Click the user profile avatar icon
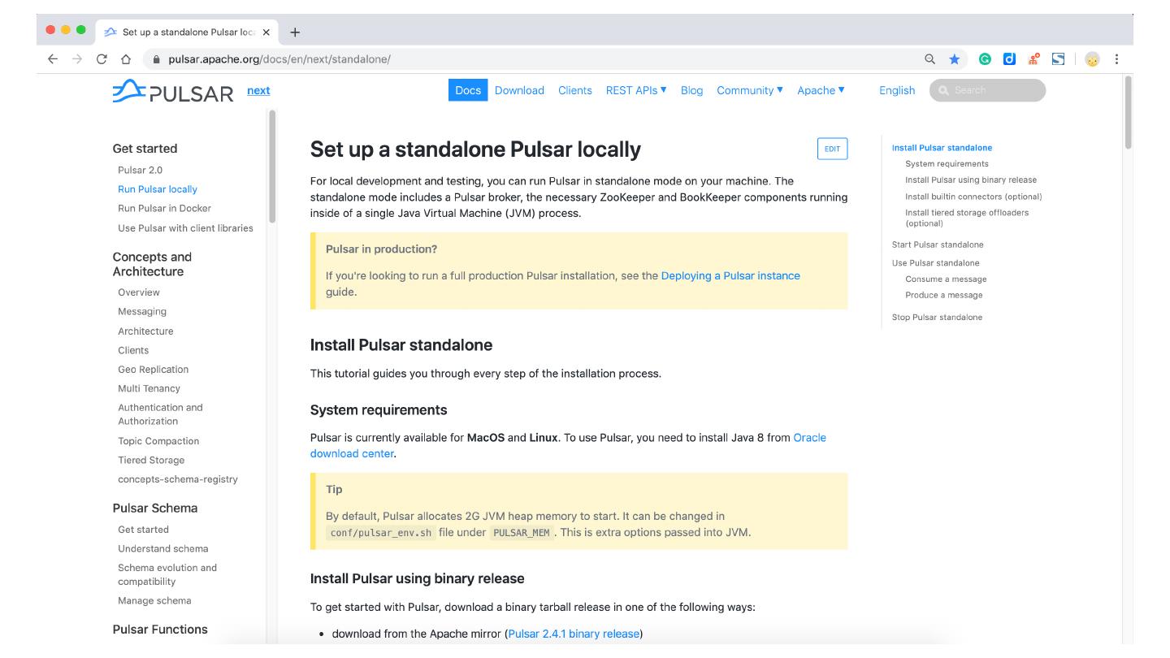 pyautogui.click(x=1092, y=59)
